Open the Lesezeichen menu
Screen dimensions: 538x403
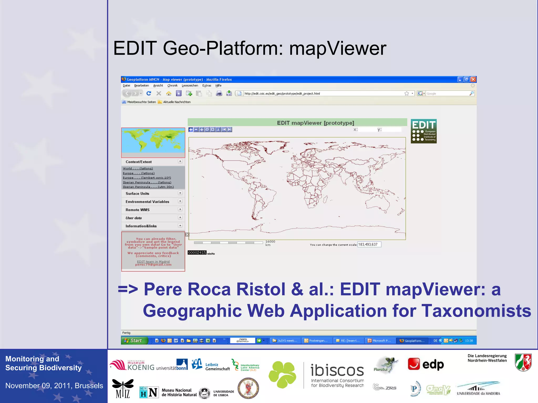point(190,86)
